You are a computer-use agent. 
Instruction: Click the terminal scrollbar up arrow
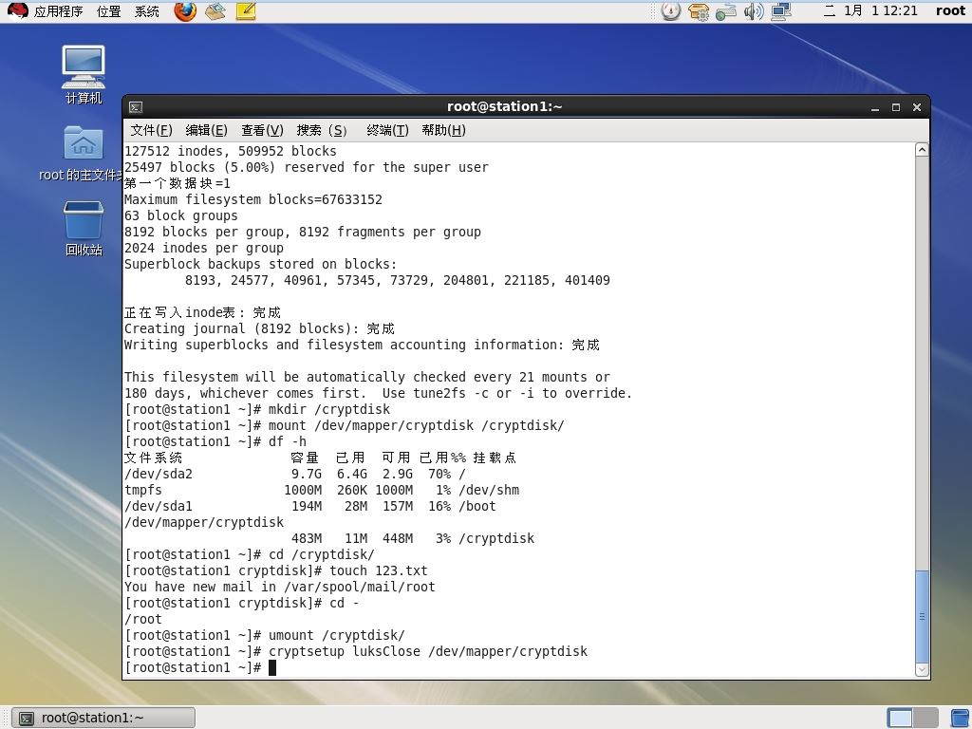pos(922,149)
